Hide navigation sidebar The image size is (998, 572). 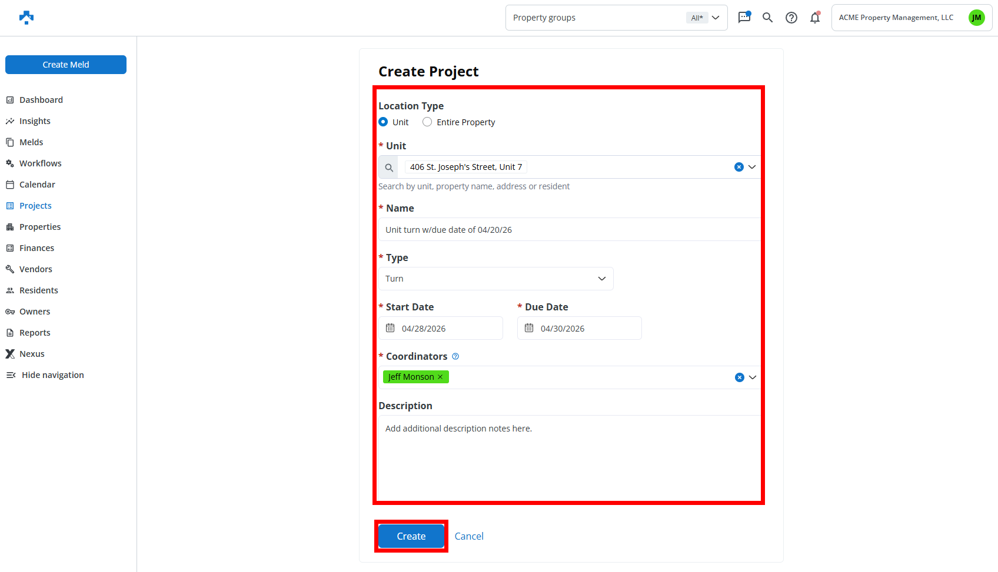[46, 375]
